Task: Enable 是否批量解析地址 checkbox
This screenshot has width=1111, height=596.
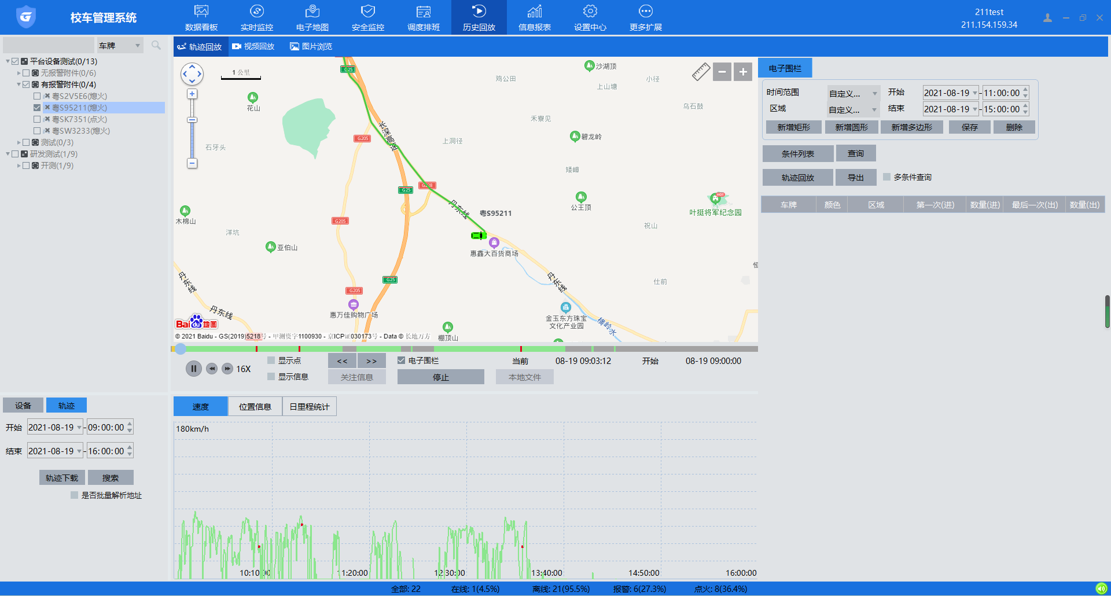Action: point(74,495)
